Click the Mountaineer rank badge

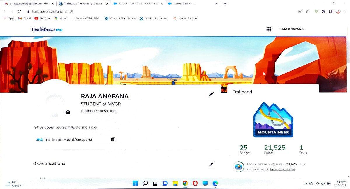[273, 120]
